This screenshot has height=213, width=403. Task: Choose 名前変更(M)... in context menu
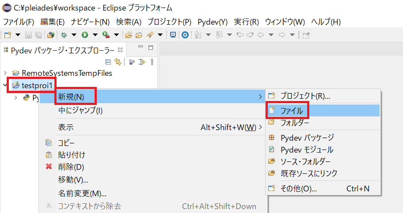(x=152, y=193)
